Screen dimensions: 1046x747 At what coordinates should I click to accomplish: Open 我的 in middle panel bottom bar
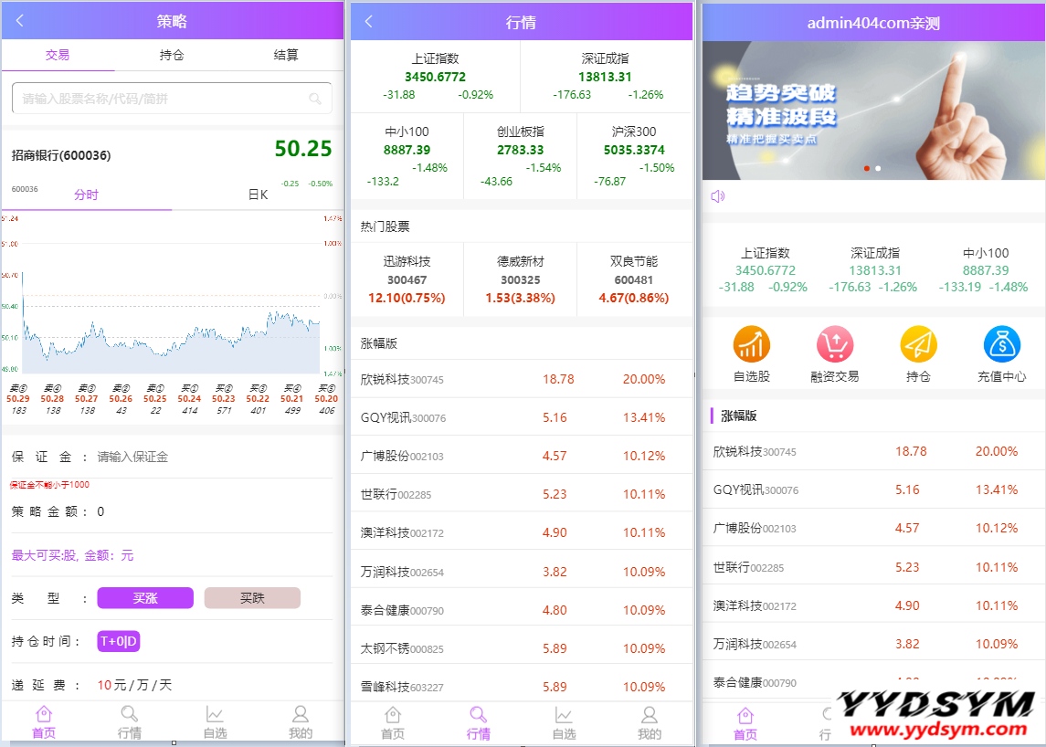(x=649, y=722)
